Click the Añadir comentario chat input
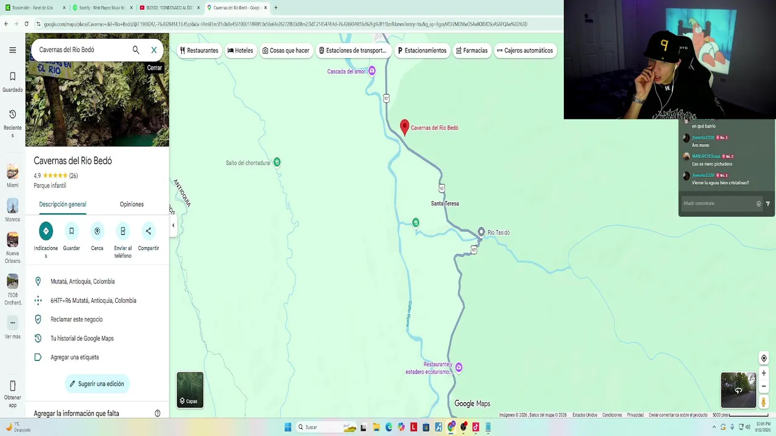 tap(718, 203)
